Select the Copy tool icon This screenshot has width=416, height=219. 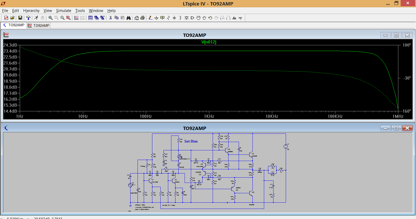[116, 18]
